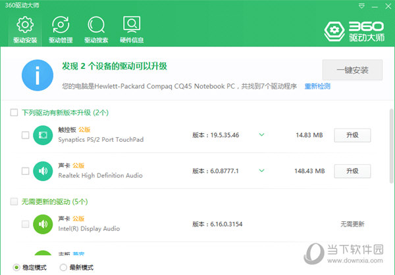Tick the Synaptics PS/2 TouchPad checkbox
Image resolution: width=395 pixels, height=275 pixels.
pos(25,135)
